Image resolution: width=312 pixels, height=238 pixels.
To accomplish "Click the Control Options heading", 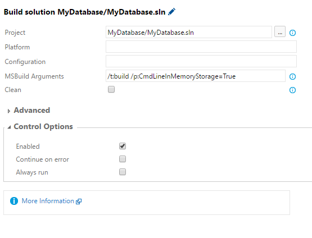I will pos(43,126).
